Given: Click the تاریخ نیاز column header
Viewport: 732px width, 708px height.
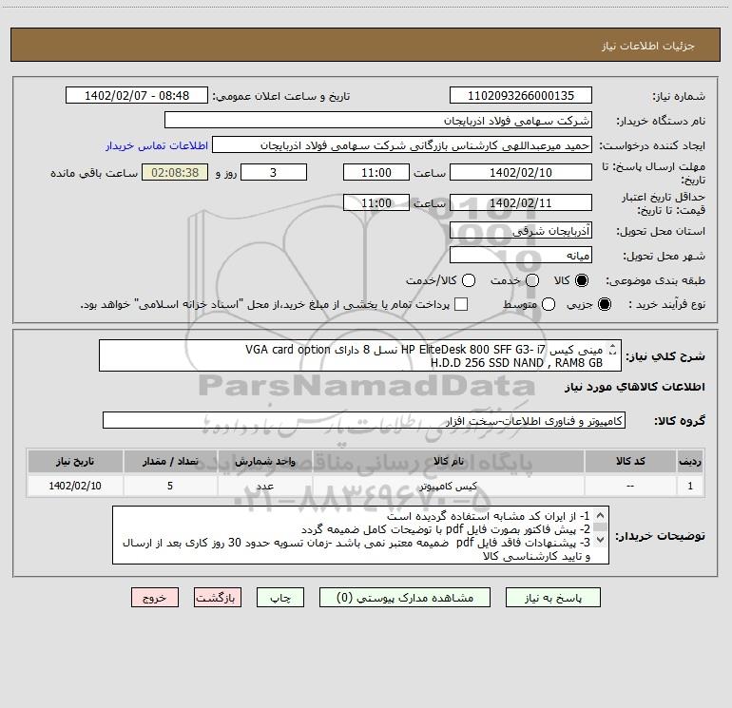Looking at the screenshot, I should pyautogui.click(x=75, y=461).
